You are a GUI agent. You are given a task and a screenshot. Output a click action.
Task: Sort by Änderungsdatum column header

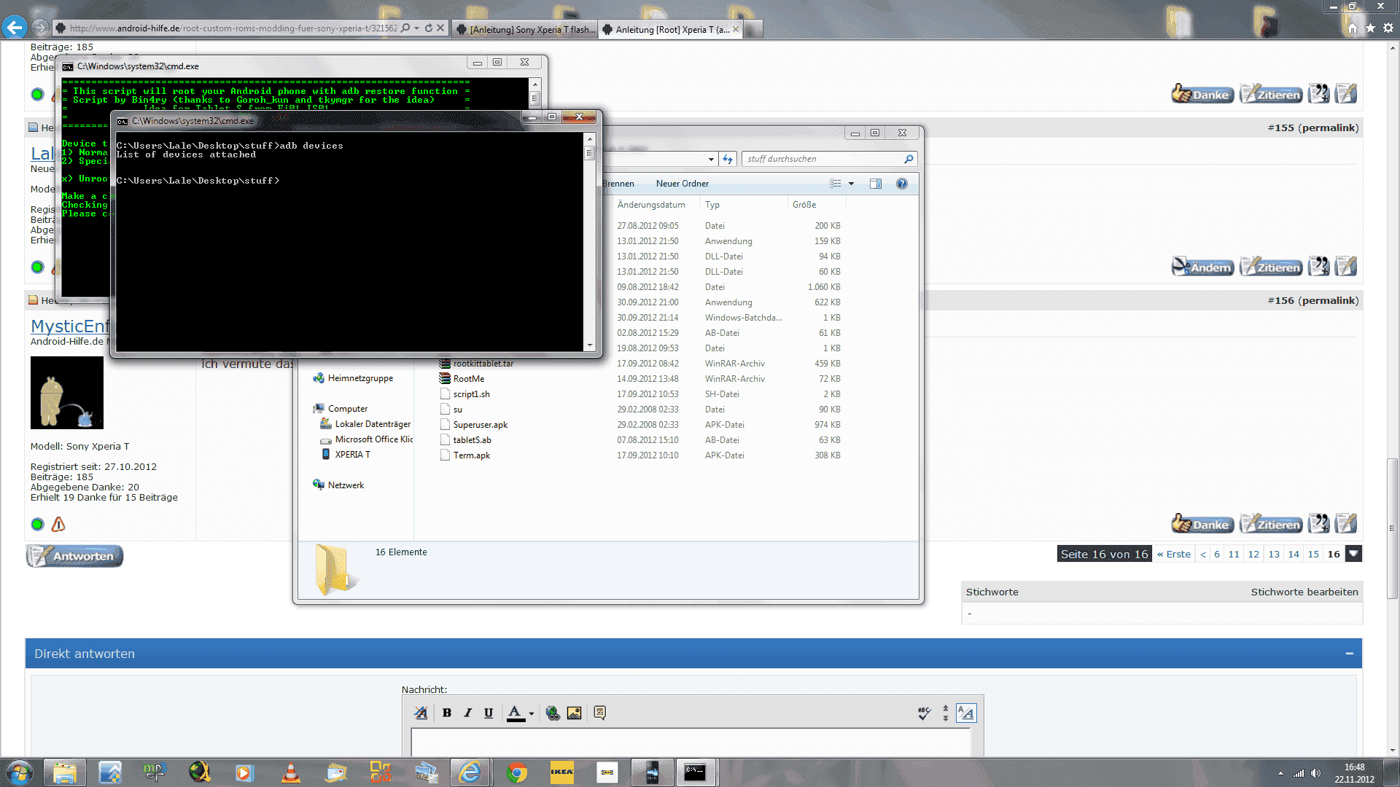(x=651, y=205)
